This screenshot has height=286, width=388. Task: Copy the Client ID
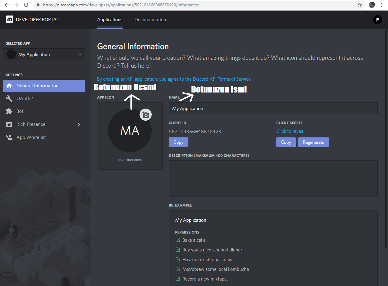pos(178,142)
